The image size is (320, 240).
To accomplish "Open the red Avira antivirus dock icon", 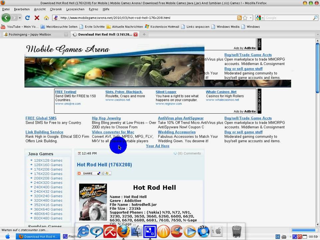I will tap(110, 231).
